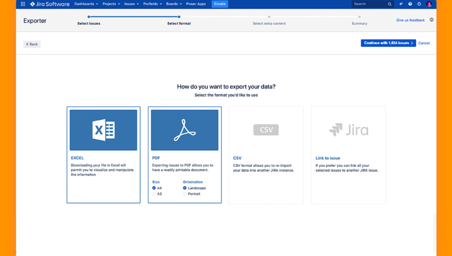Choose the PDF export format icon
The height and width of the screenshot is (256, 452).
click(184, 130)
